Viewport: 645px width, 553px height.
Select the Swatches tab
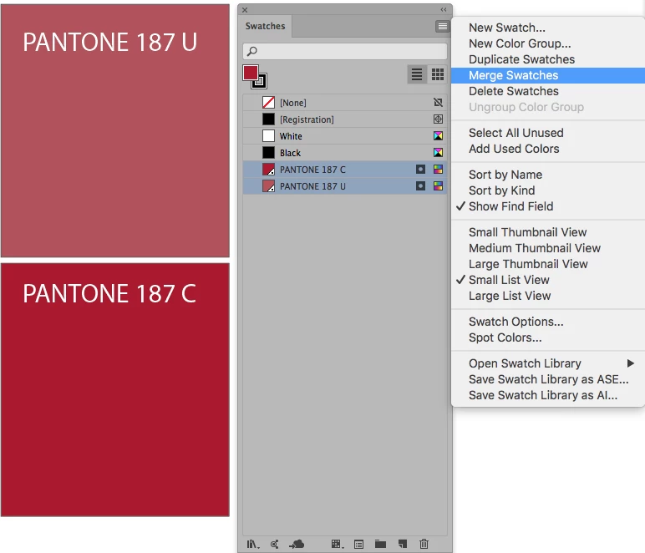click(265, 26)
